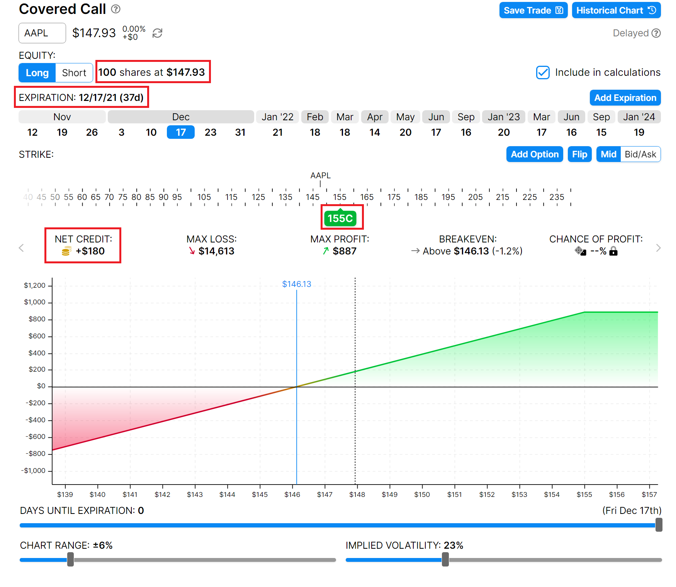Click the refresh price icon beside $147.93
The width and height of the screenshot is (676, 587).
[x=157, y=33]
